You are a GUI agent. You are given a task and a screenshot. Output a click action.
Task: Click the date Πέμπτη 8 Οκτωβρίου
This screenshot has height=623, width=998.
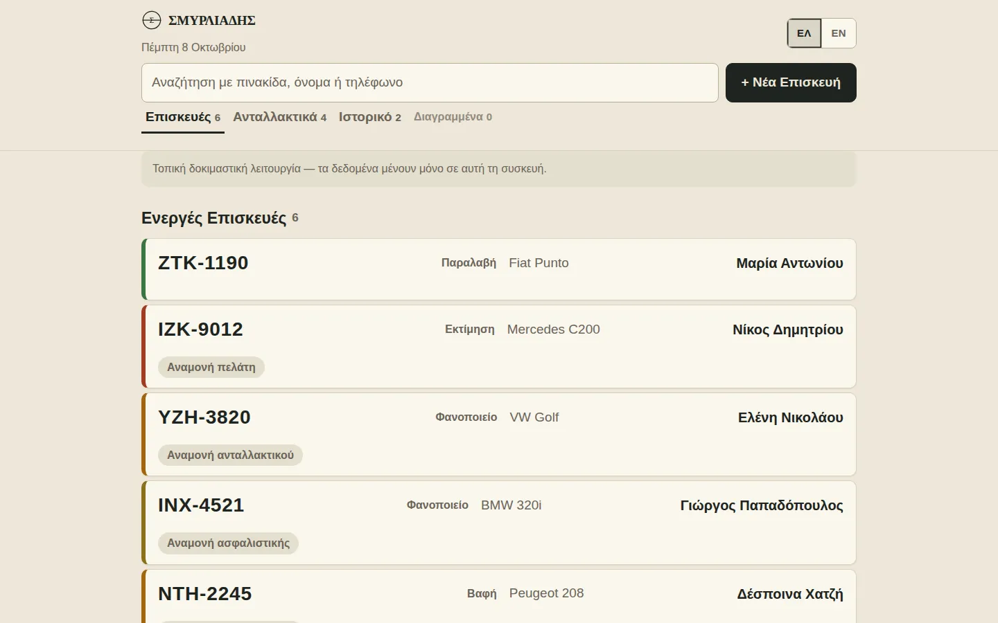[x=193, y=47]
